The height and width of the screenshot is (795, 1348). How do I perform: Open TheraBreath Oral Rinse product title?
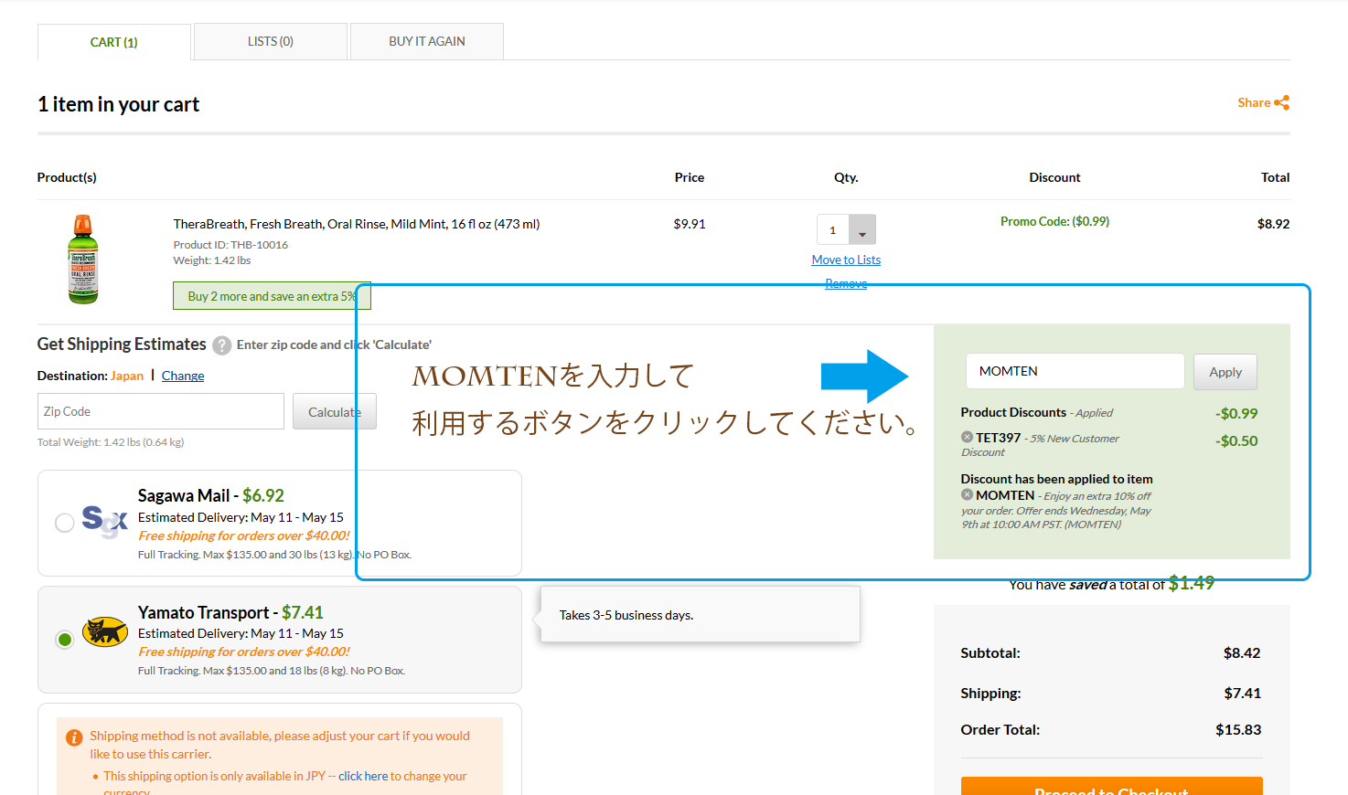pyautogui.click(x=357, y=224)
